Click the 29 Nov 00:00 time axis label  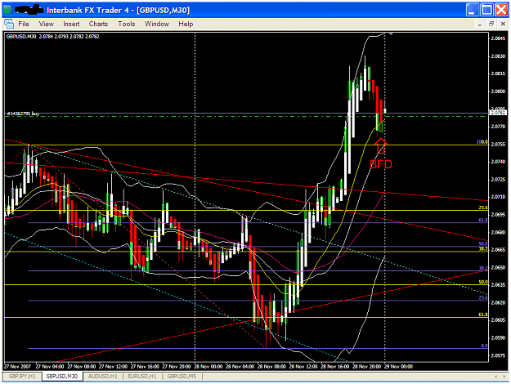398,366
